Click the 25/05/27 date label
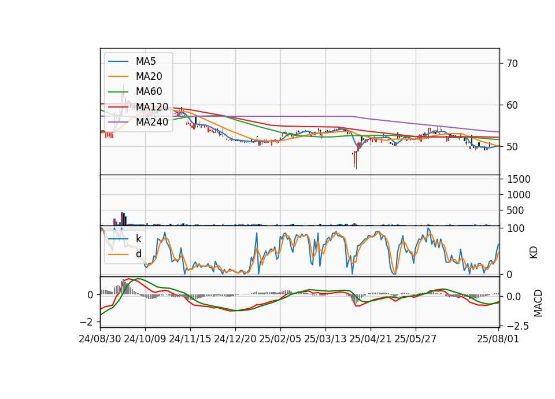This screenshot has width=555, height=399. pos(415,339)
